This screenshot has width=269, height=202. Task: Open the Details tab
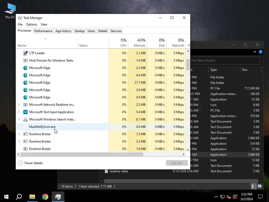coord(103,31)
